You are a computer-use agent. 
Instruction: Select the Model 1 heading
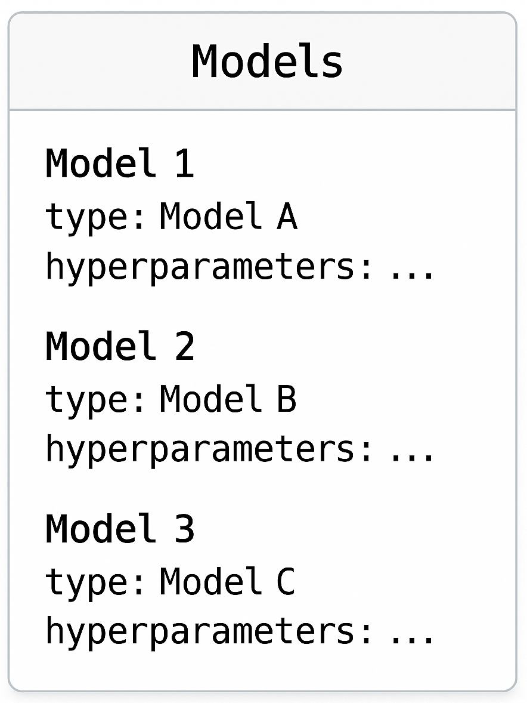pyautogui.click(x=119, y=164)
